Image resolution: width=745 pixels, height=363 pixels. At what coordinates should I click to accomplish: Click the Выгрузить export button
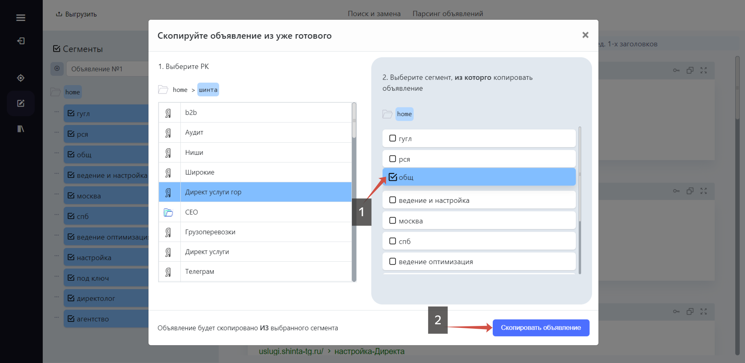(x=76, y=14)
